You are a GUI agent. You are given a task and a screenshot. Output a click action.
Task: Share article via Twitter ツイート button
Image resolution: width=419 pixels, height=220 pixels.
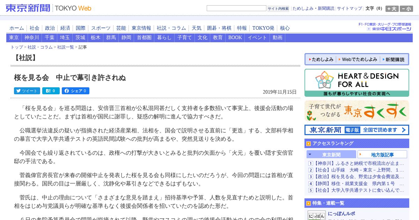point(27,91)
